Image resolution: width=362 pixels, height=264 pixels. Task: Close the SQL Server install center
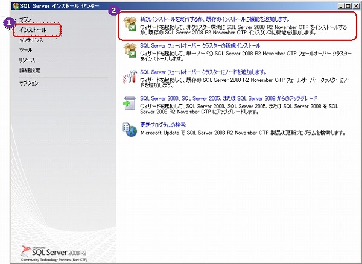355,7
